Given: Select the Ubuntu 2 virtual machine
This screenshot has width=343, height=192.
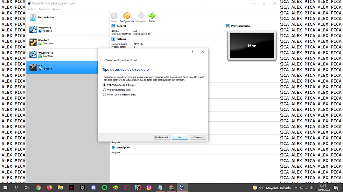Looking at the screenshot, I should click(x=68, y=42).
